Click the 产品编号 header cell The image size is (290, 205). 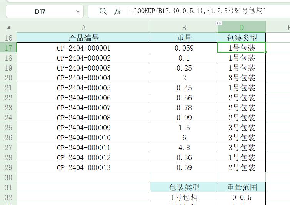(83, 38)
